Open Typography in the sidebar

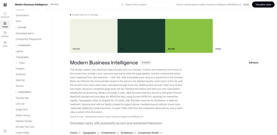click(22, 57)
